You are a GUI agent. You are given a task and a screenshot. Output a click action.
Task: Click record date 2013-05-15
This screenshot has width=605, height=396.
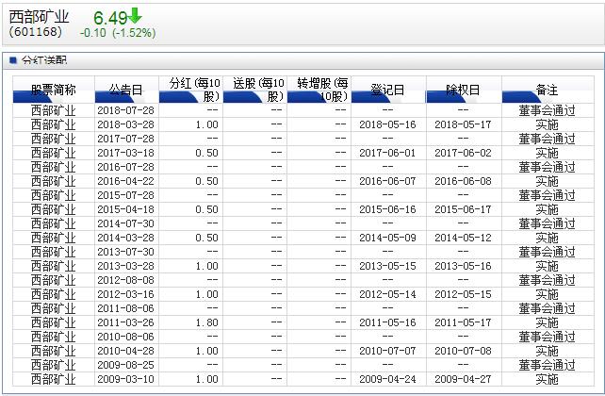(x=387, y=266)
